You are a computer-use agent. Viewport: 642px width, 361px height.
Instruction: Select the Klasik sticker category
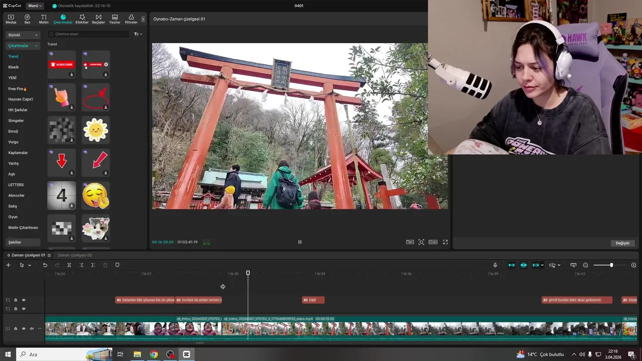click(14, 67)
